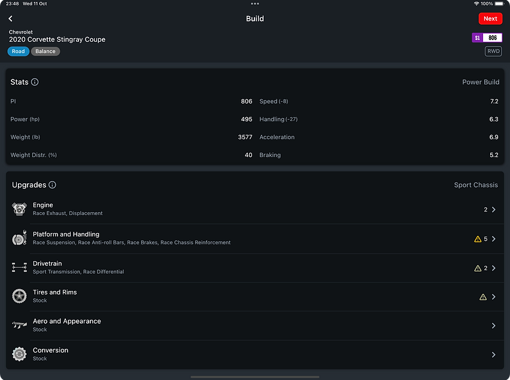
Task: Click the Tires and Rims wheel icon
Action: tap(19, 296)
